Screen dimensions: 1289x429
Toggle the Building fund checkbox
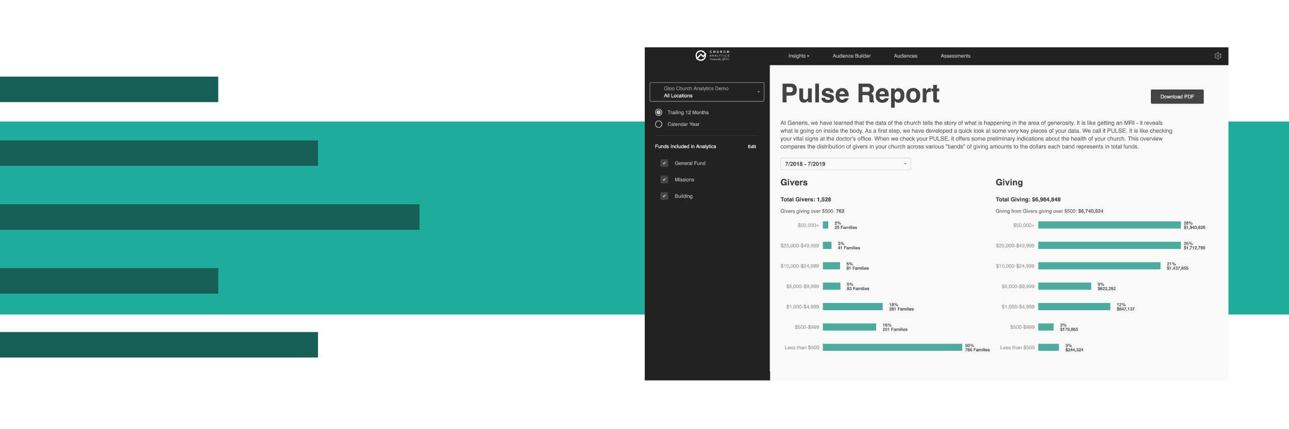point(664,196)
